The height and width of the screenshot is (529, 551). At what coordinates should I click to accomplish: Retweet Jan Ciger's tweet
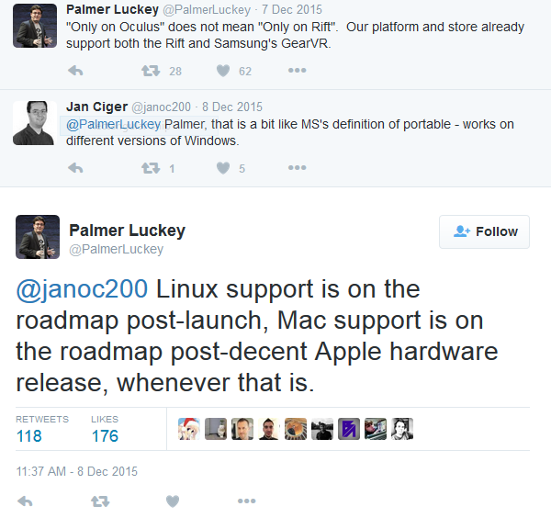[149, 168]
